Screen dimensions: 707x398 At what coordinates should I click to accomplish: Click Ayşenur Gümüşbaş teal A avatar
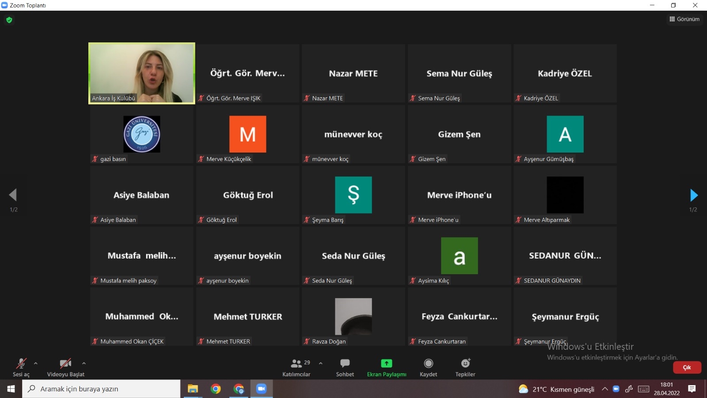click(x=565, y=134)
